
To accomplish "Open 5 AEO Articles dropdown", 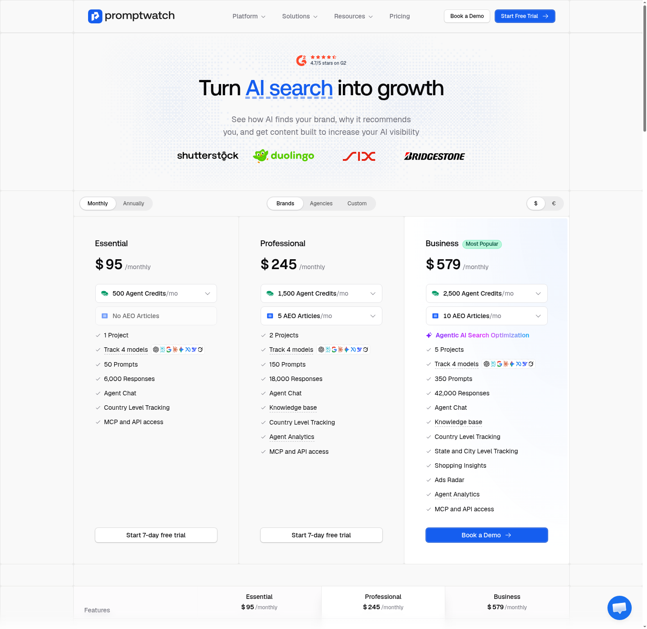I will click(321, 316).
